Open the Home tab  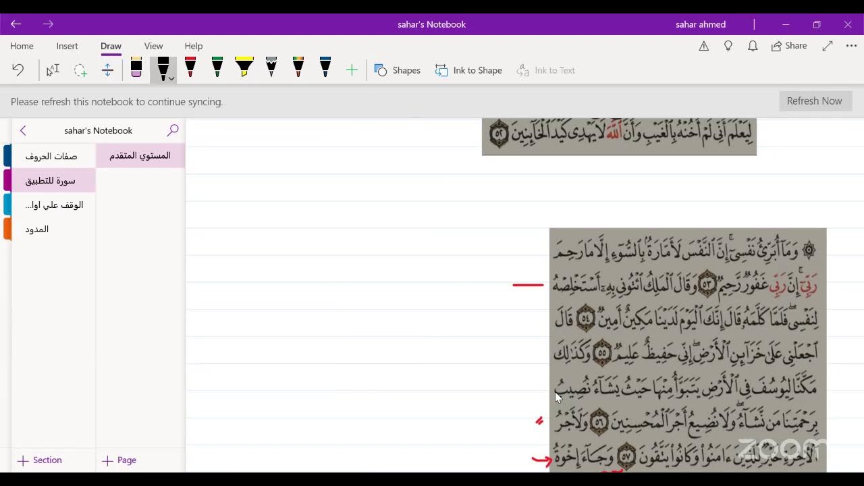[22, 46]
